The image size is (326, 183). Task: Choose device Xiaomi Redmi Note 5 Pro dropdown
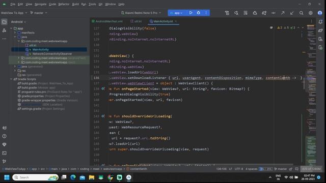(141, 13)
